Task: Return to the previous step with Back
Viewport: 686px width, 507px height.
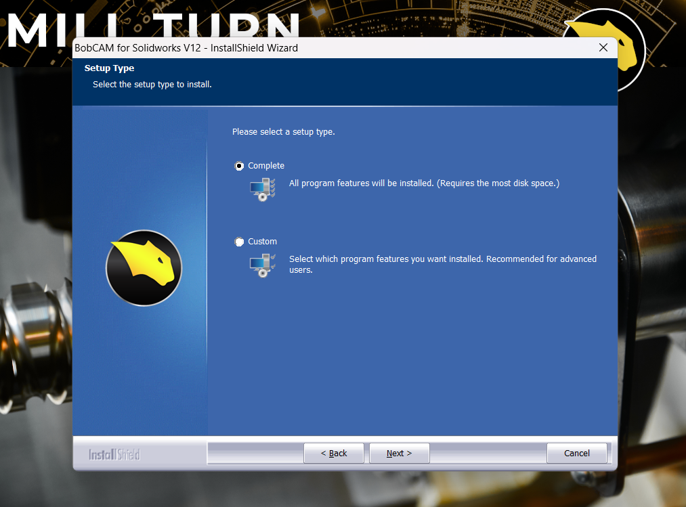Action: click(334, 454)
